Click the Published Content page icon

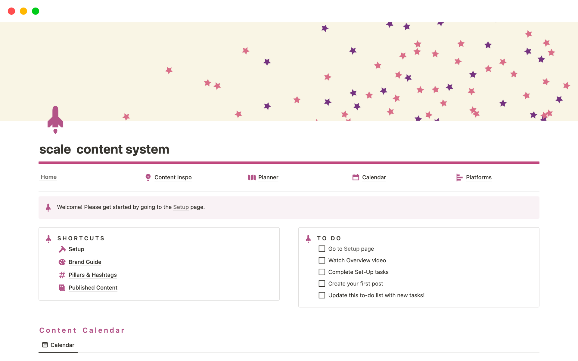tap(62, 288)
